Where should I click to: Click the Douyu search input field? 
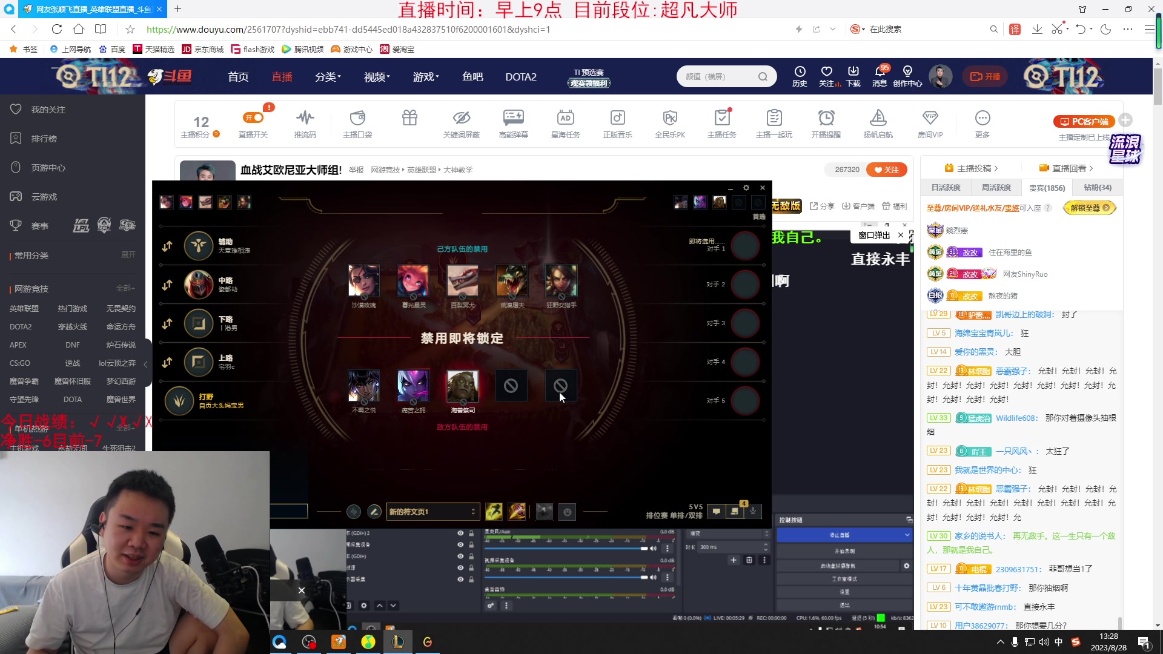coord(720,77)
